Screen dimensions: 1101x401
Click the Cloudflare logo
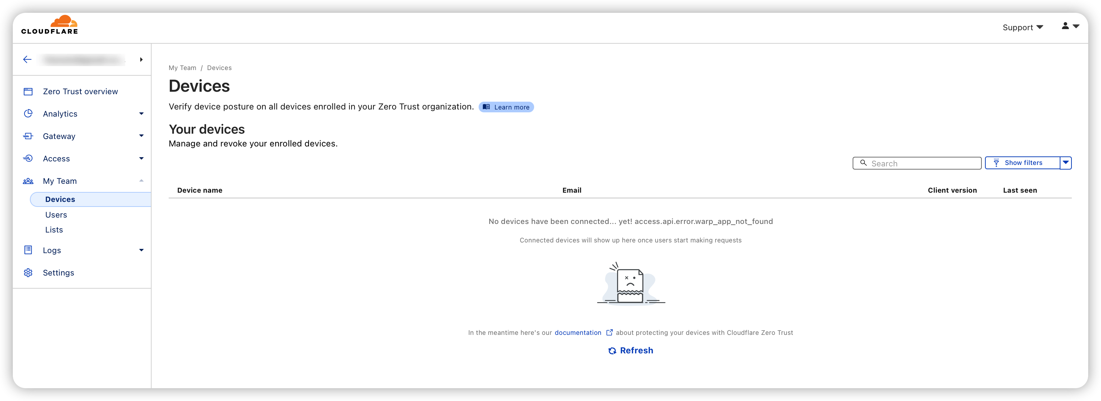[x=49, y=25]
